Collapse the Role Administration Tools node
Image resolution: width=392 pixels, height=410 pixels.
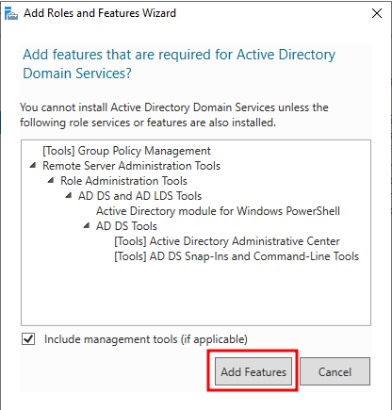51,180
